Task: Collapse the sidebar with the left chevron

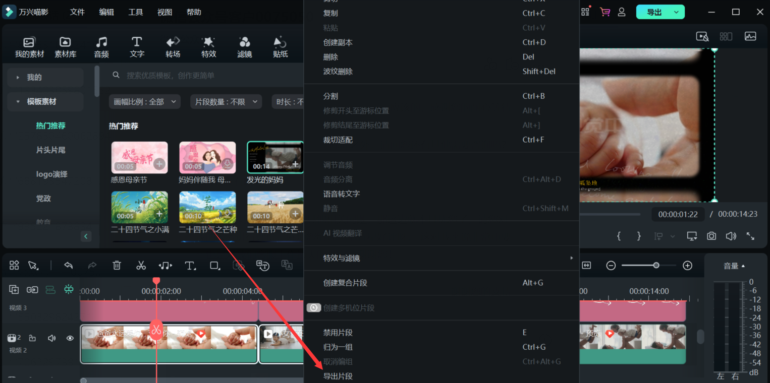Action: (86, 236)
